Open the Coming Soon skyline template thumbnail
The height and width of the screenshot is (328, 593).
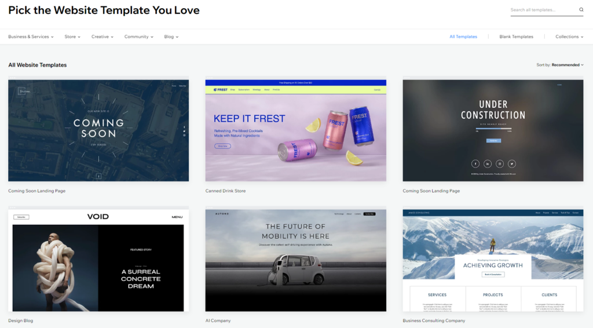[x=98, y=130]
